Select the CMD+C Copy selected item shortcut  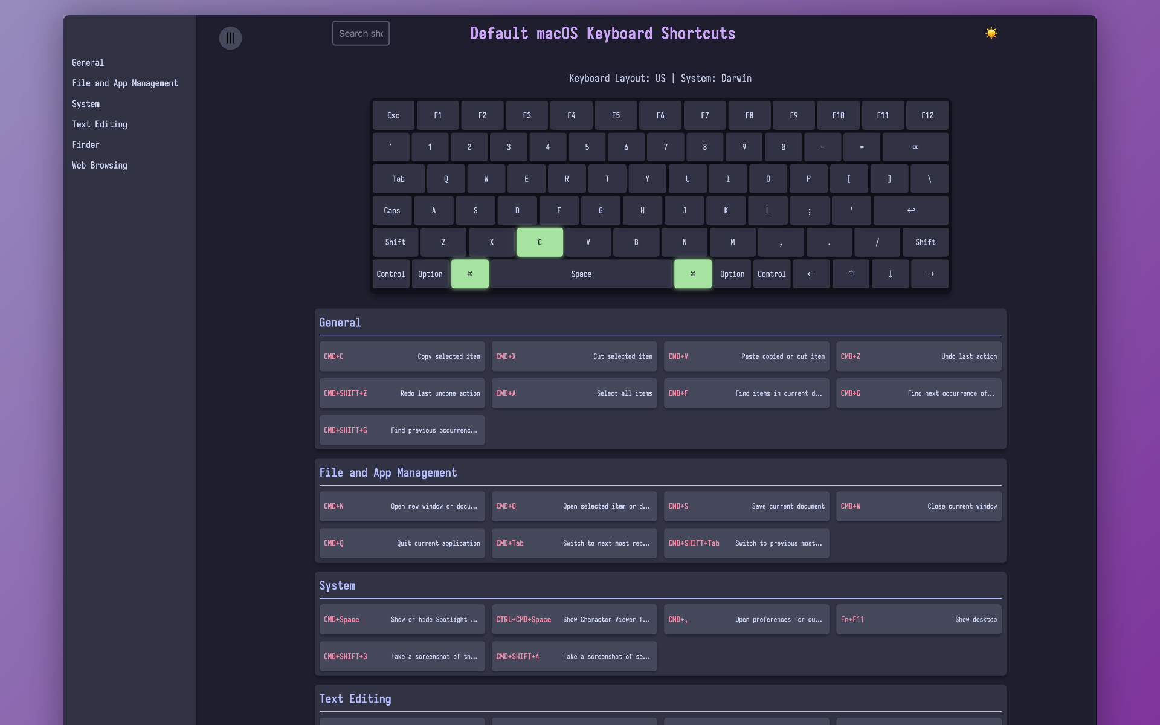[x=402, y=356]
